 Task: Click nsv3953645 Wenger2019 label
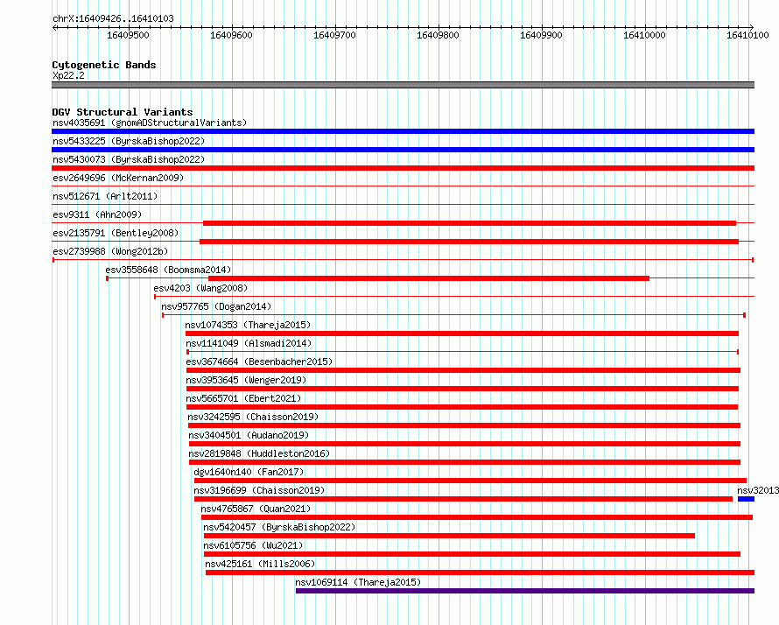[246, 380]
